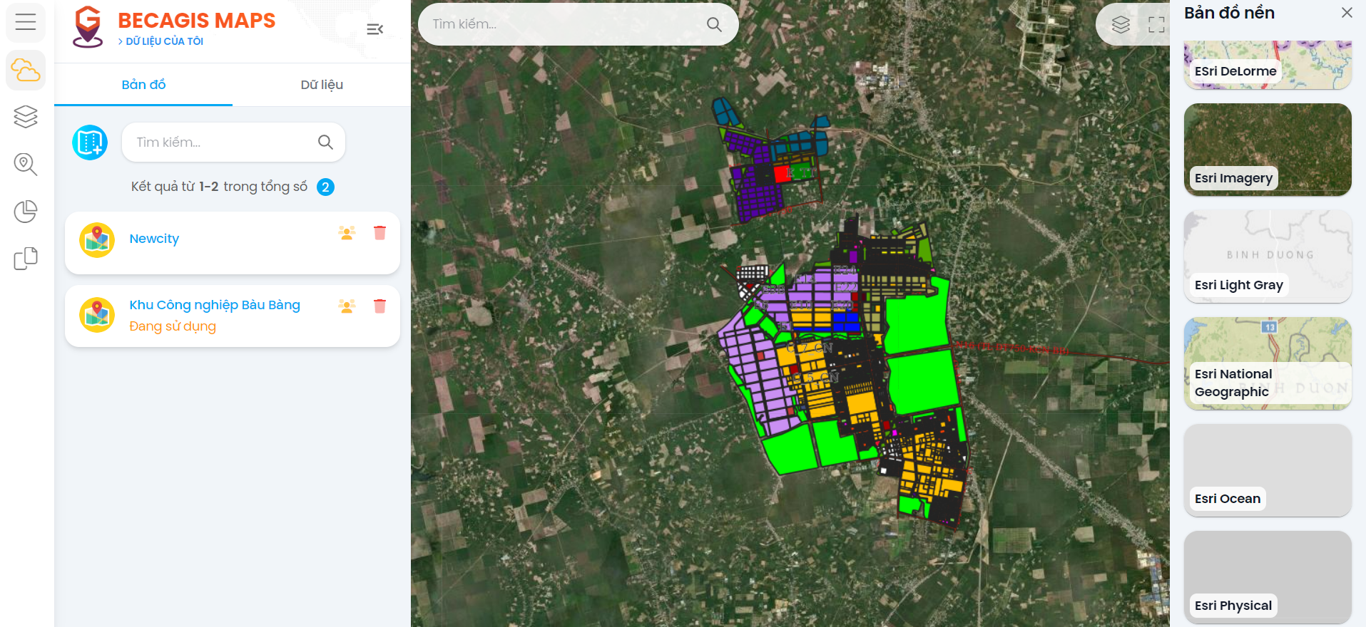Open the pie chart statistics icon
The width and height of the screenshot is (1366, 627).
coord(26,212)
